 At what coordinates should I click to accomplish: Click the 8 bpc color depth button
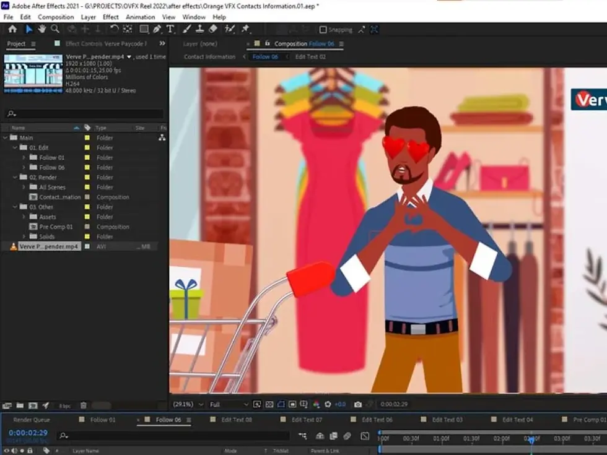pos(65,406)
